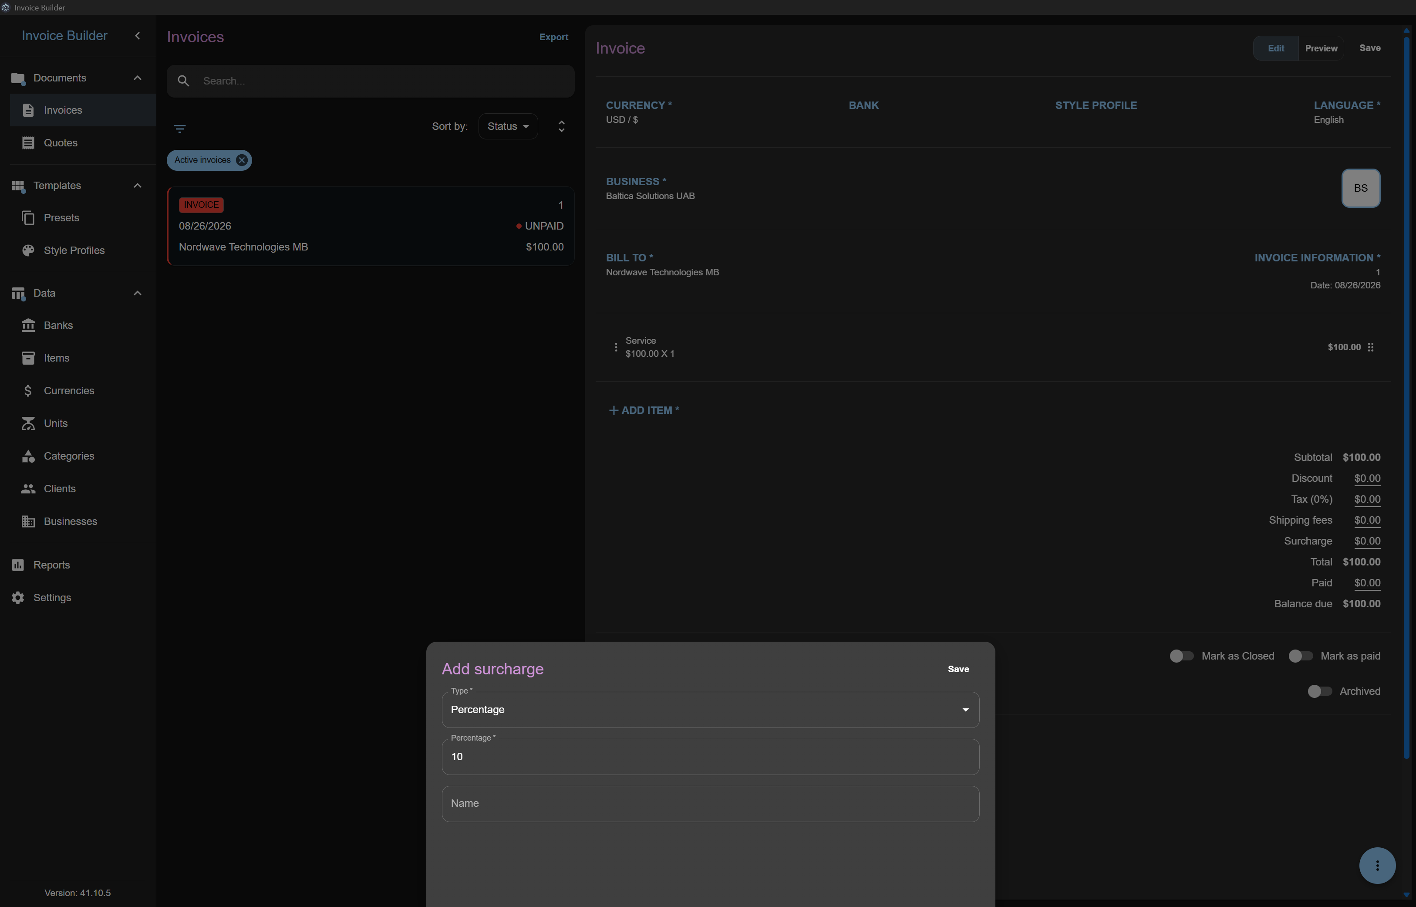
Task: Open the floating more-options button
Action: tap(1377, 865)
